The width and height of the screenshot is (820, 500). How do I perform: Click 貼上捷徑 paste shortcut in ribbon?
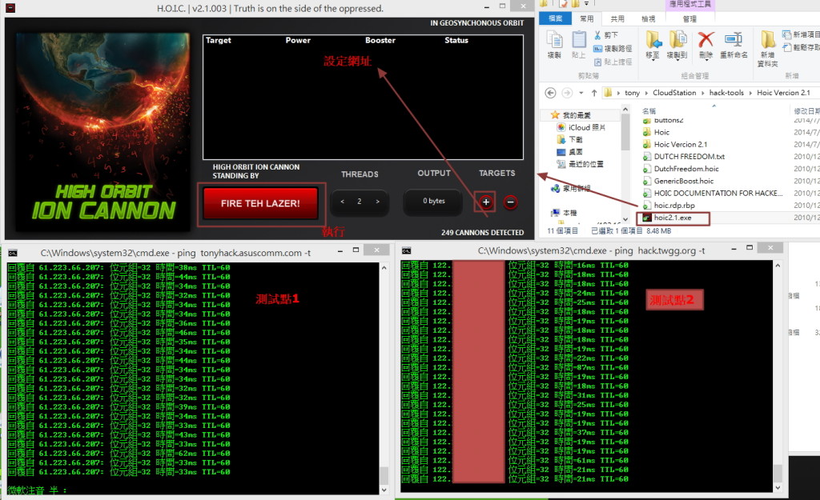613,62
